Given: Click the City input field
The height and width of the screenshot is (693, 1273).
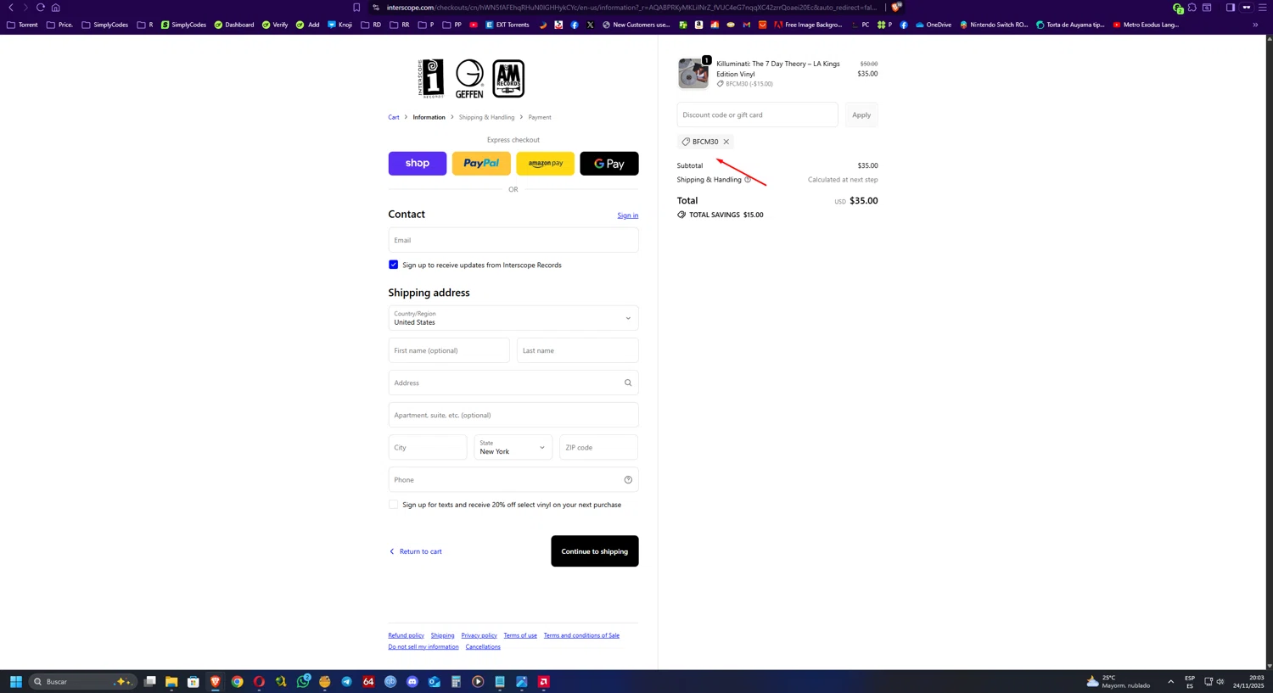Looking at the screenshot, I should (x=428, y=447).
